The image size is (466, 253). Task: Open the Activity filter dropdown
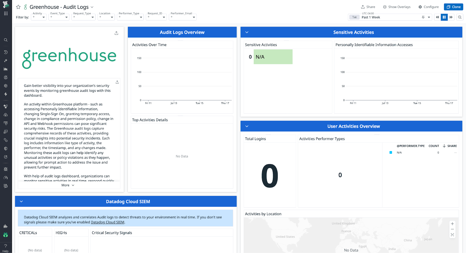click(39, 17)
